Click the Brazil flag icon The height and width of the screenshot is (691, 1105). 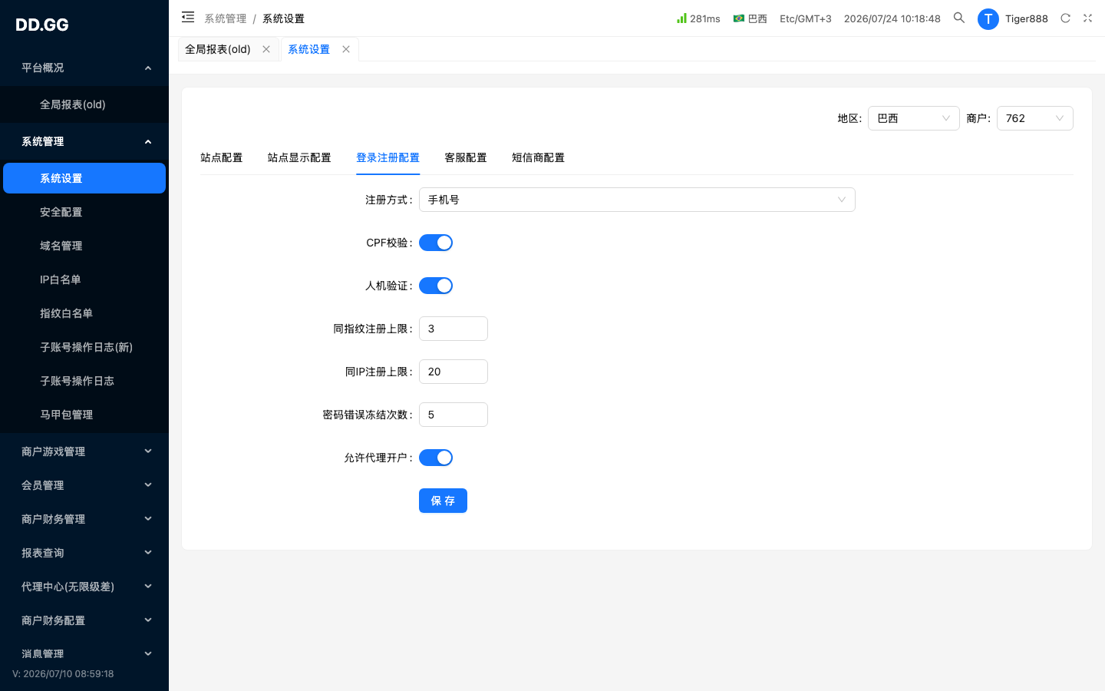738,18
